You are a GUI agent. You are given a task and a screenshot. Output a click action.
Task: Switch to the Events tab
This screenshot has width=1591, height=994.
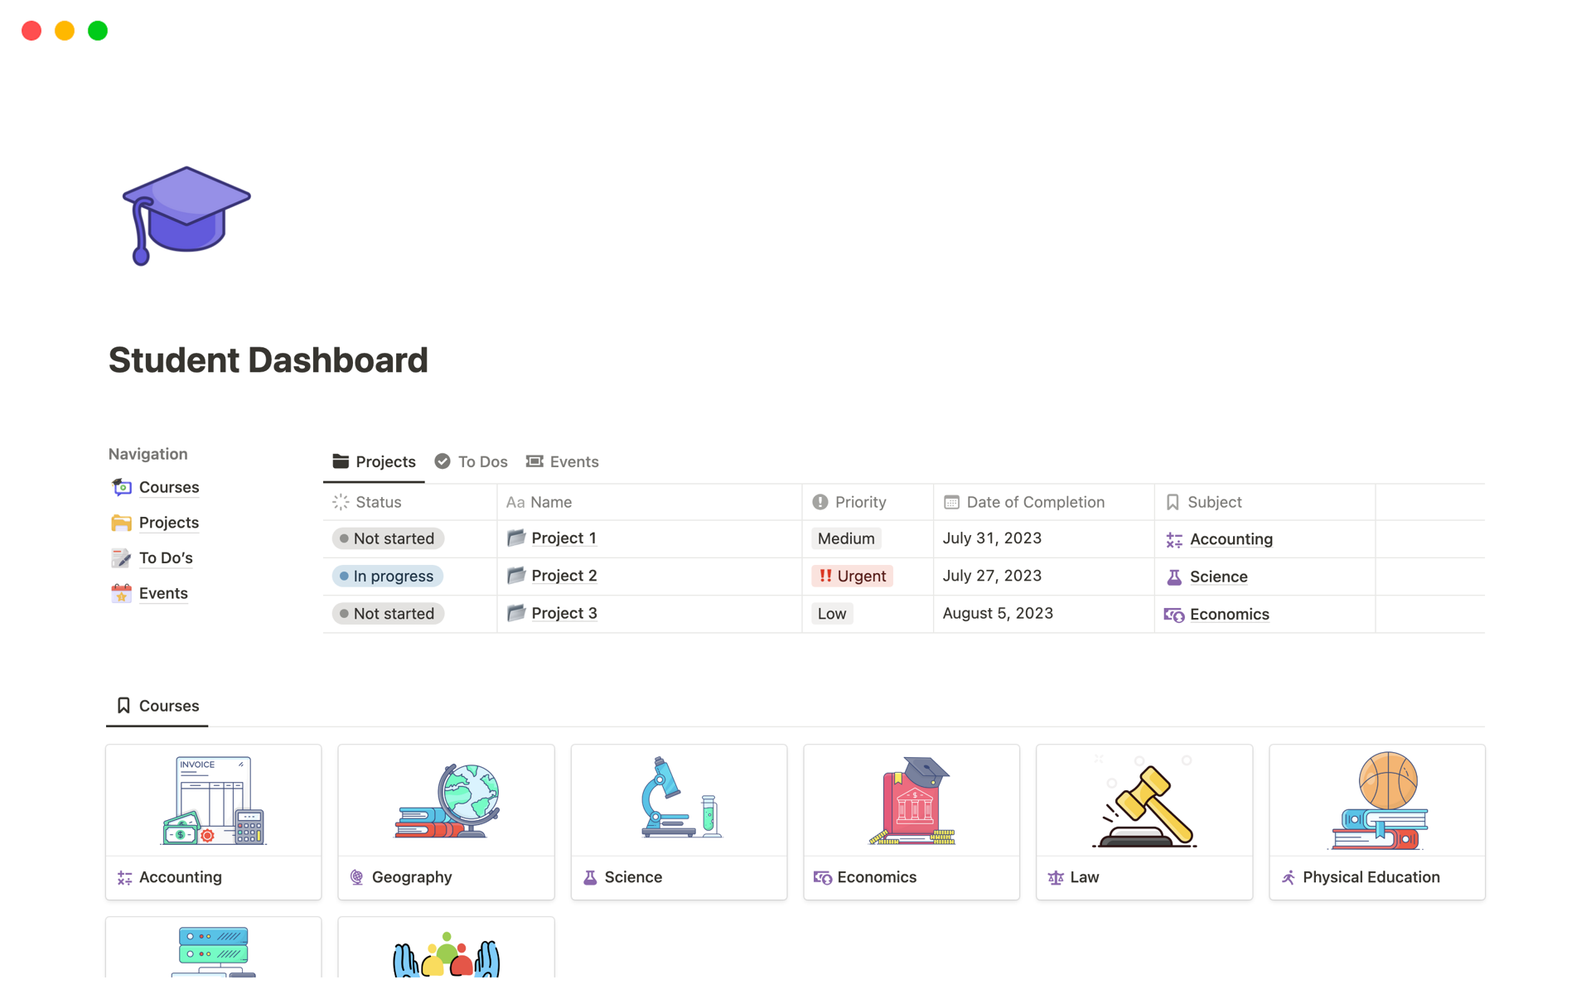(x=574, y=461)
